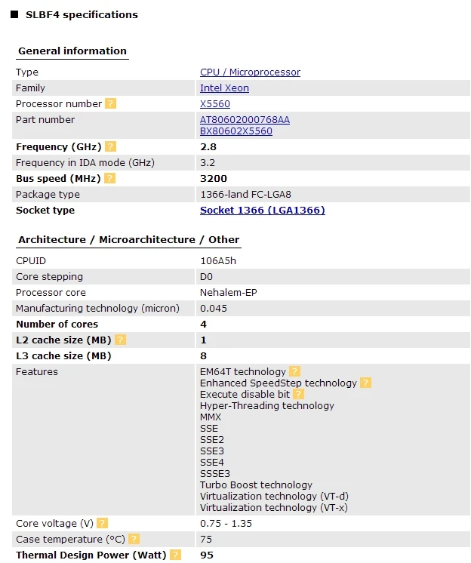Click Case temperature help question mark
The width and height of the screenshot is (471, 563).
coord(134,539)
